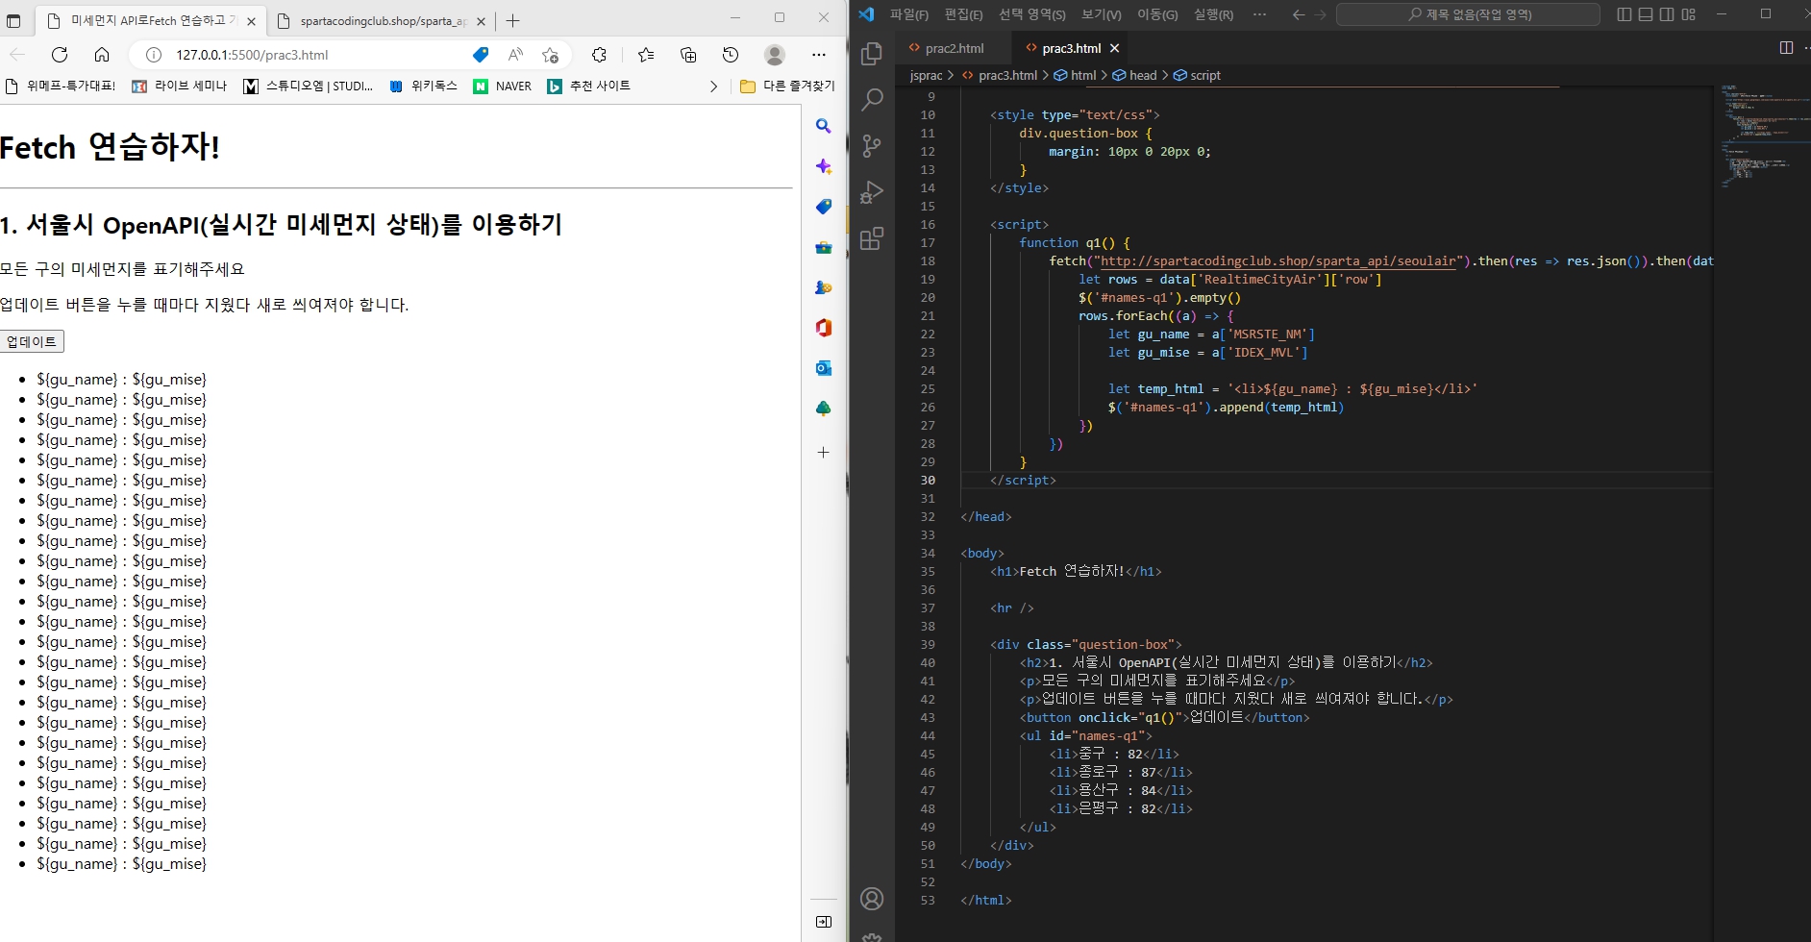
Task: Toggle the secondary side bar layout icon
Action: pos(1667,14)
